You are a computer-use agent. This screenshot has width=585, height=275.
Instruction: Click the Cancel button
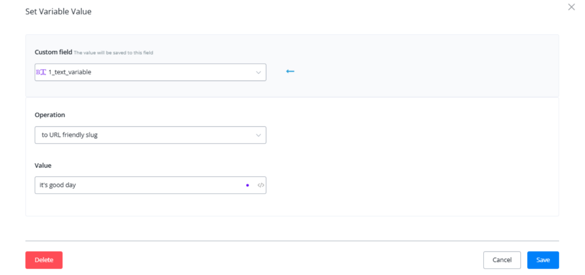pyautogui.click(x=502, y=260)
